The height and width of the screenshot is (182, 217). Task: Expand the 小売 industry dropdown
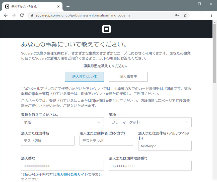(x=62, y=122)
